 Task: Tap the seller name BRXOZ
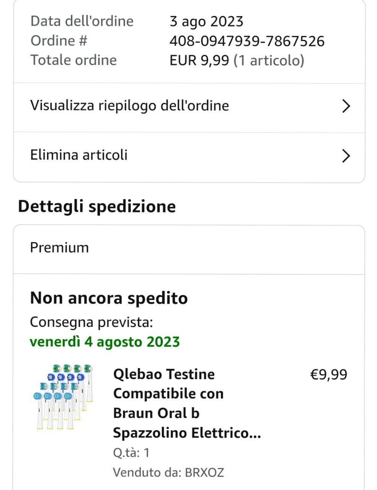(x=204, y=472)
